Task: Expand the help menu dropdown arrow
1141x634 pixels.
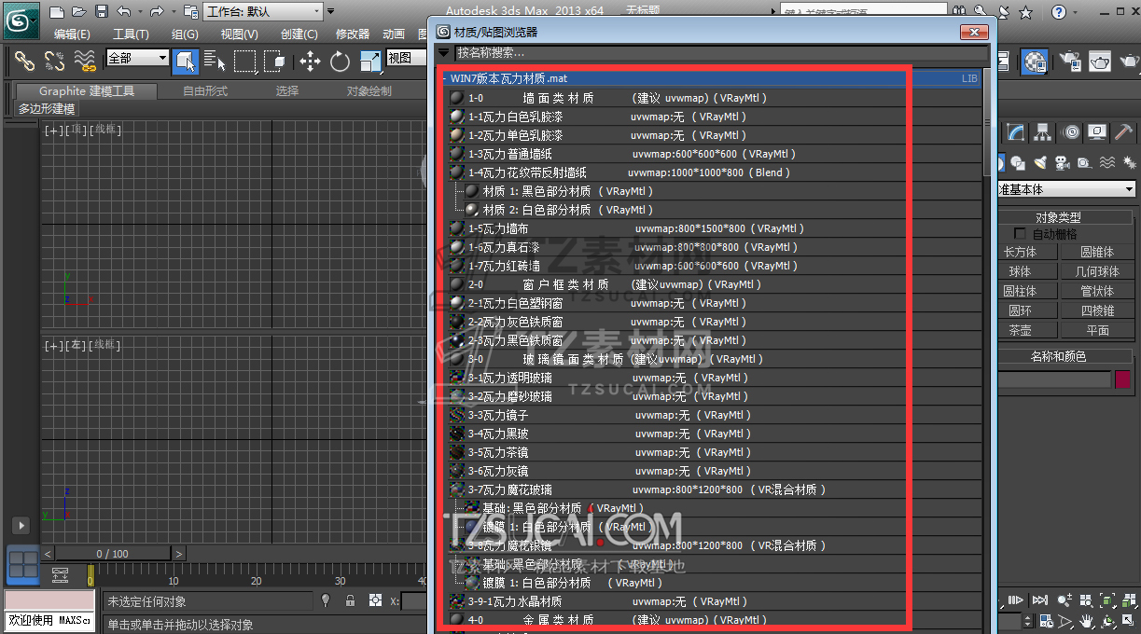Action: [x=1074, y=12]
